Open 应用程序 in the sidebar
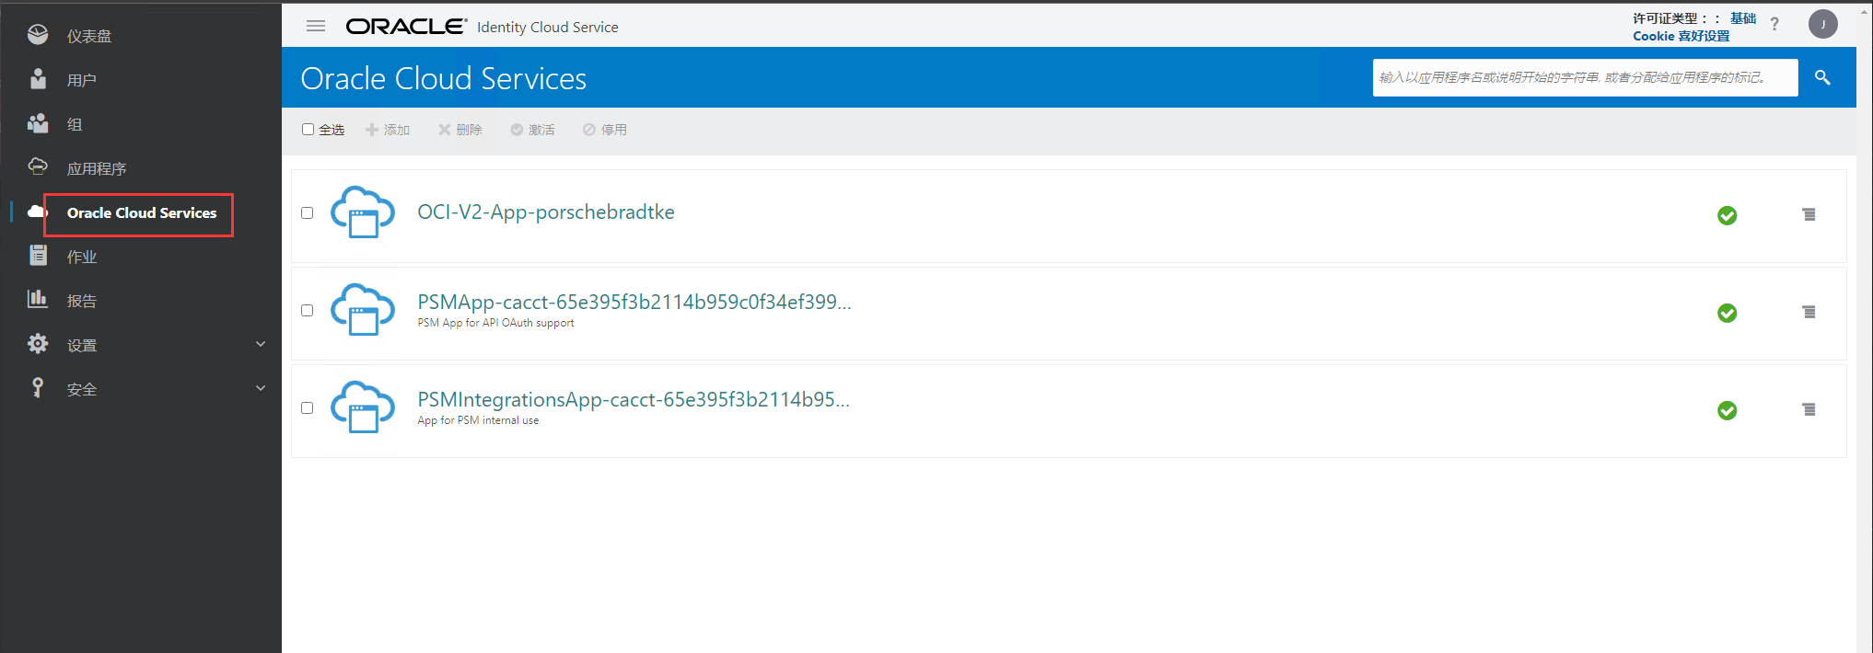This screenshot has width=1873, height=653. 97,168
